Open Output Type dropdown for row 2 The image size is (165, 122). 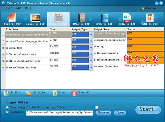[91, 41]
